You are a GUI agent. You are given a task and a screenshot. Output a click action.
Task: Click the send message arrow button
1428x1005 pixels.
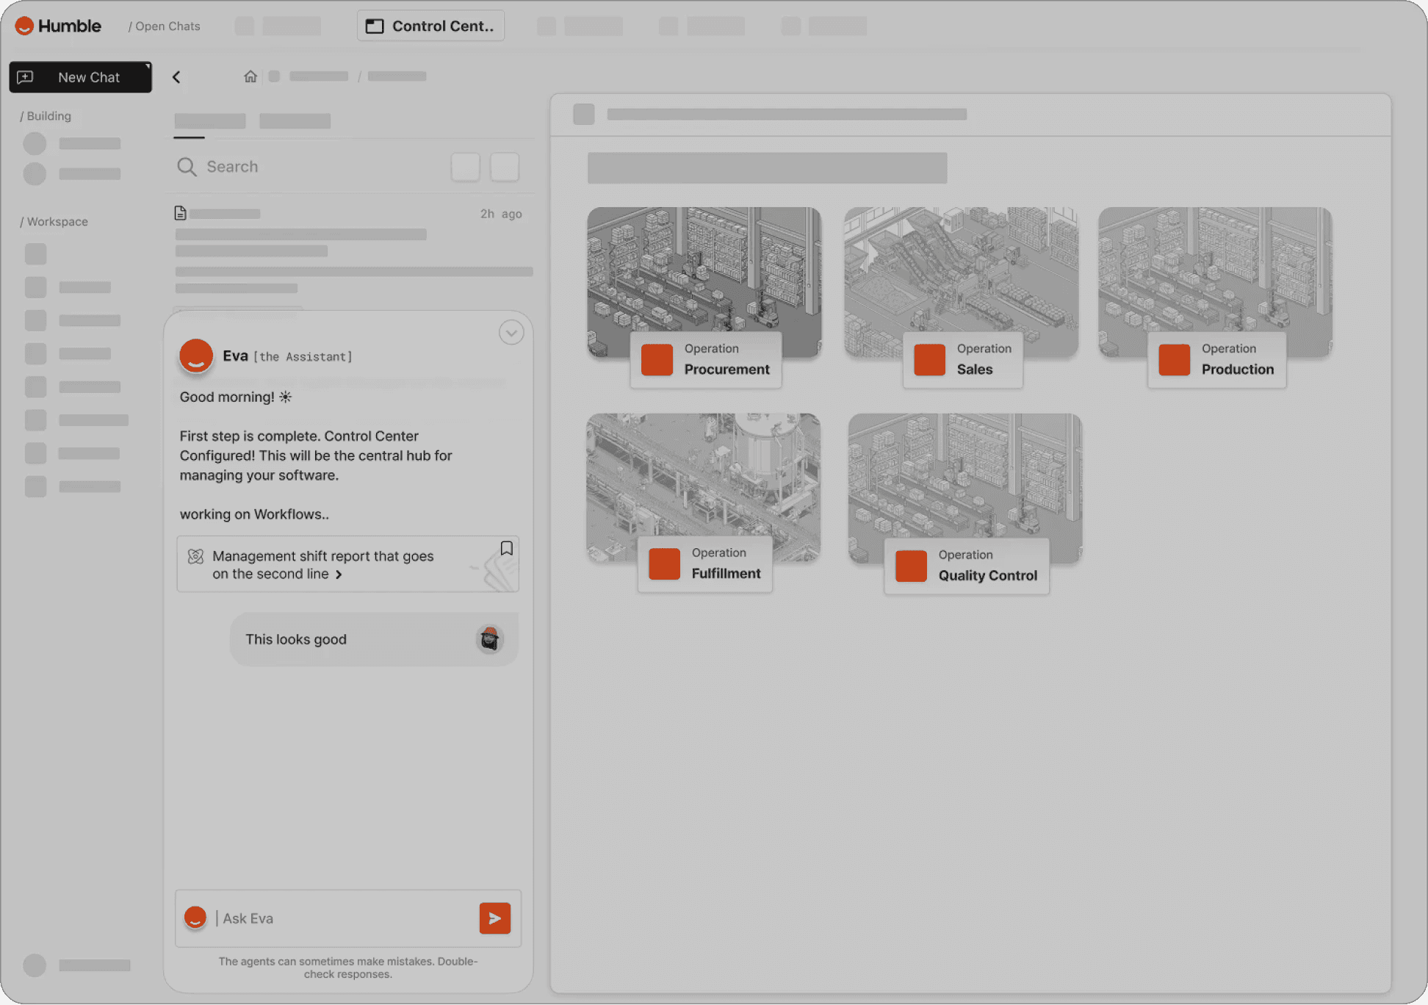pos(494,918)
